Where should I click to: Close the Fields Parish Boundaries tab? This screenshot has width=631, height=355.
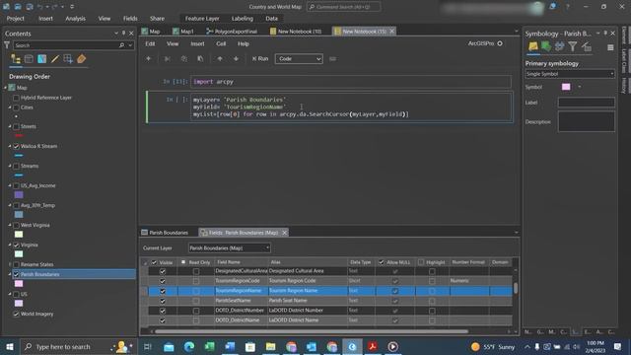click(x=285, y=233)
